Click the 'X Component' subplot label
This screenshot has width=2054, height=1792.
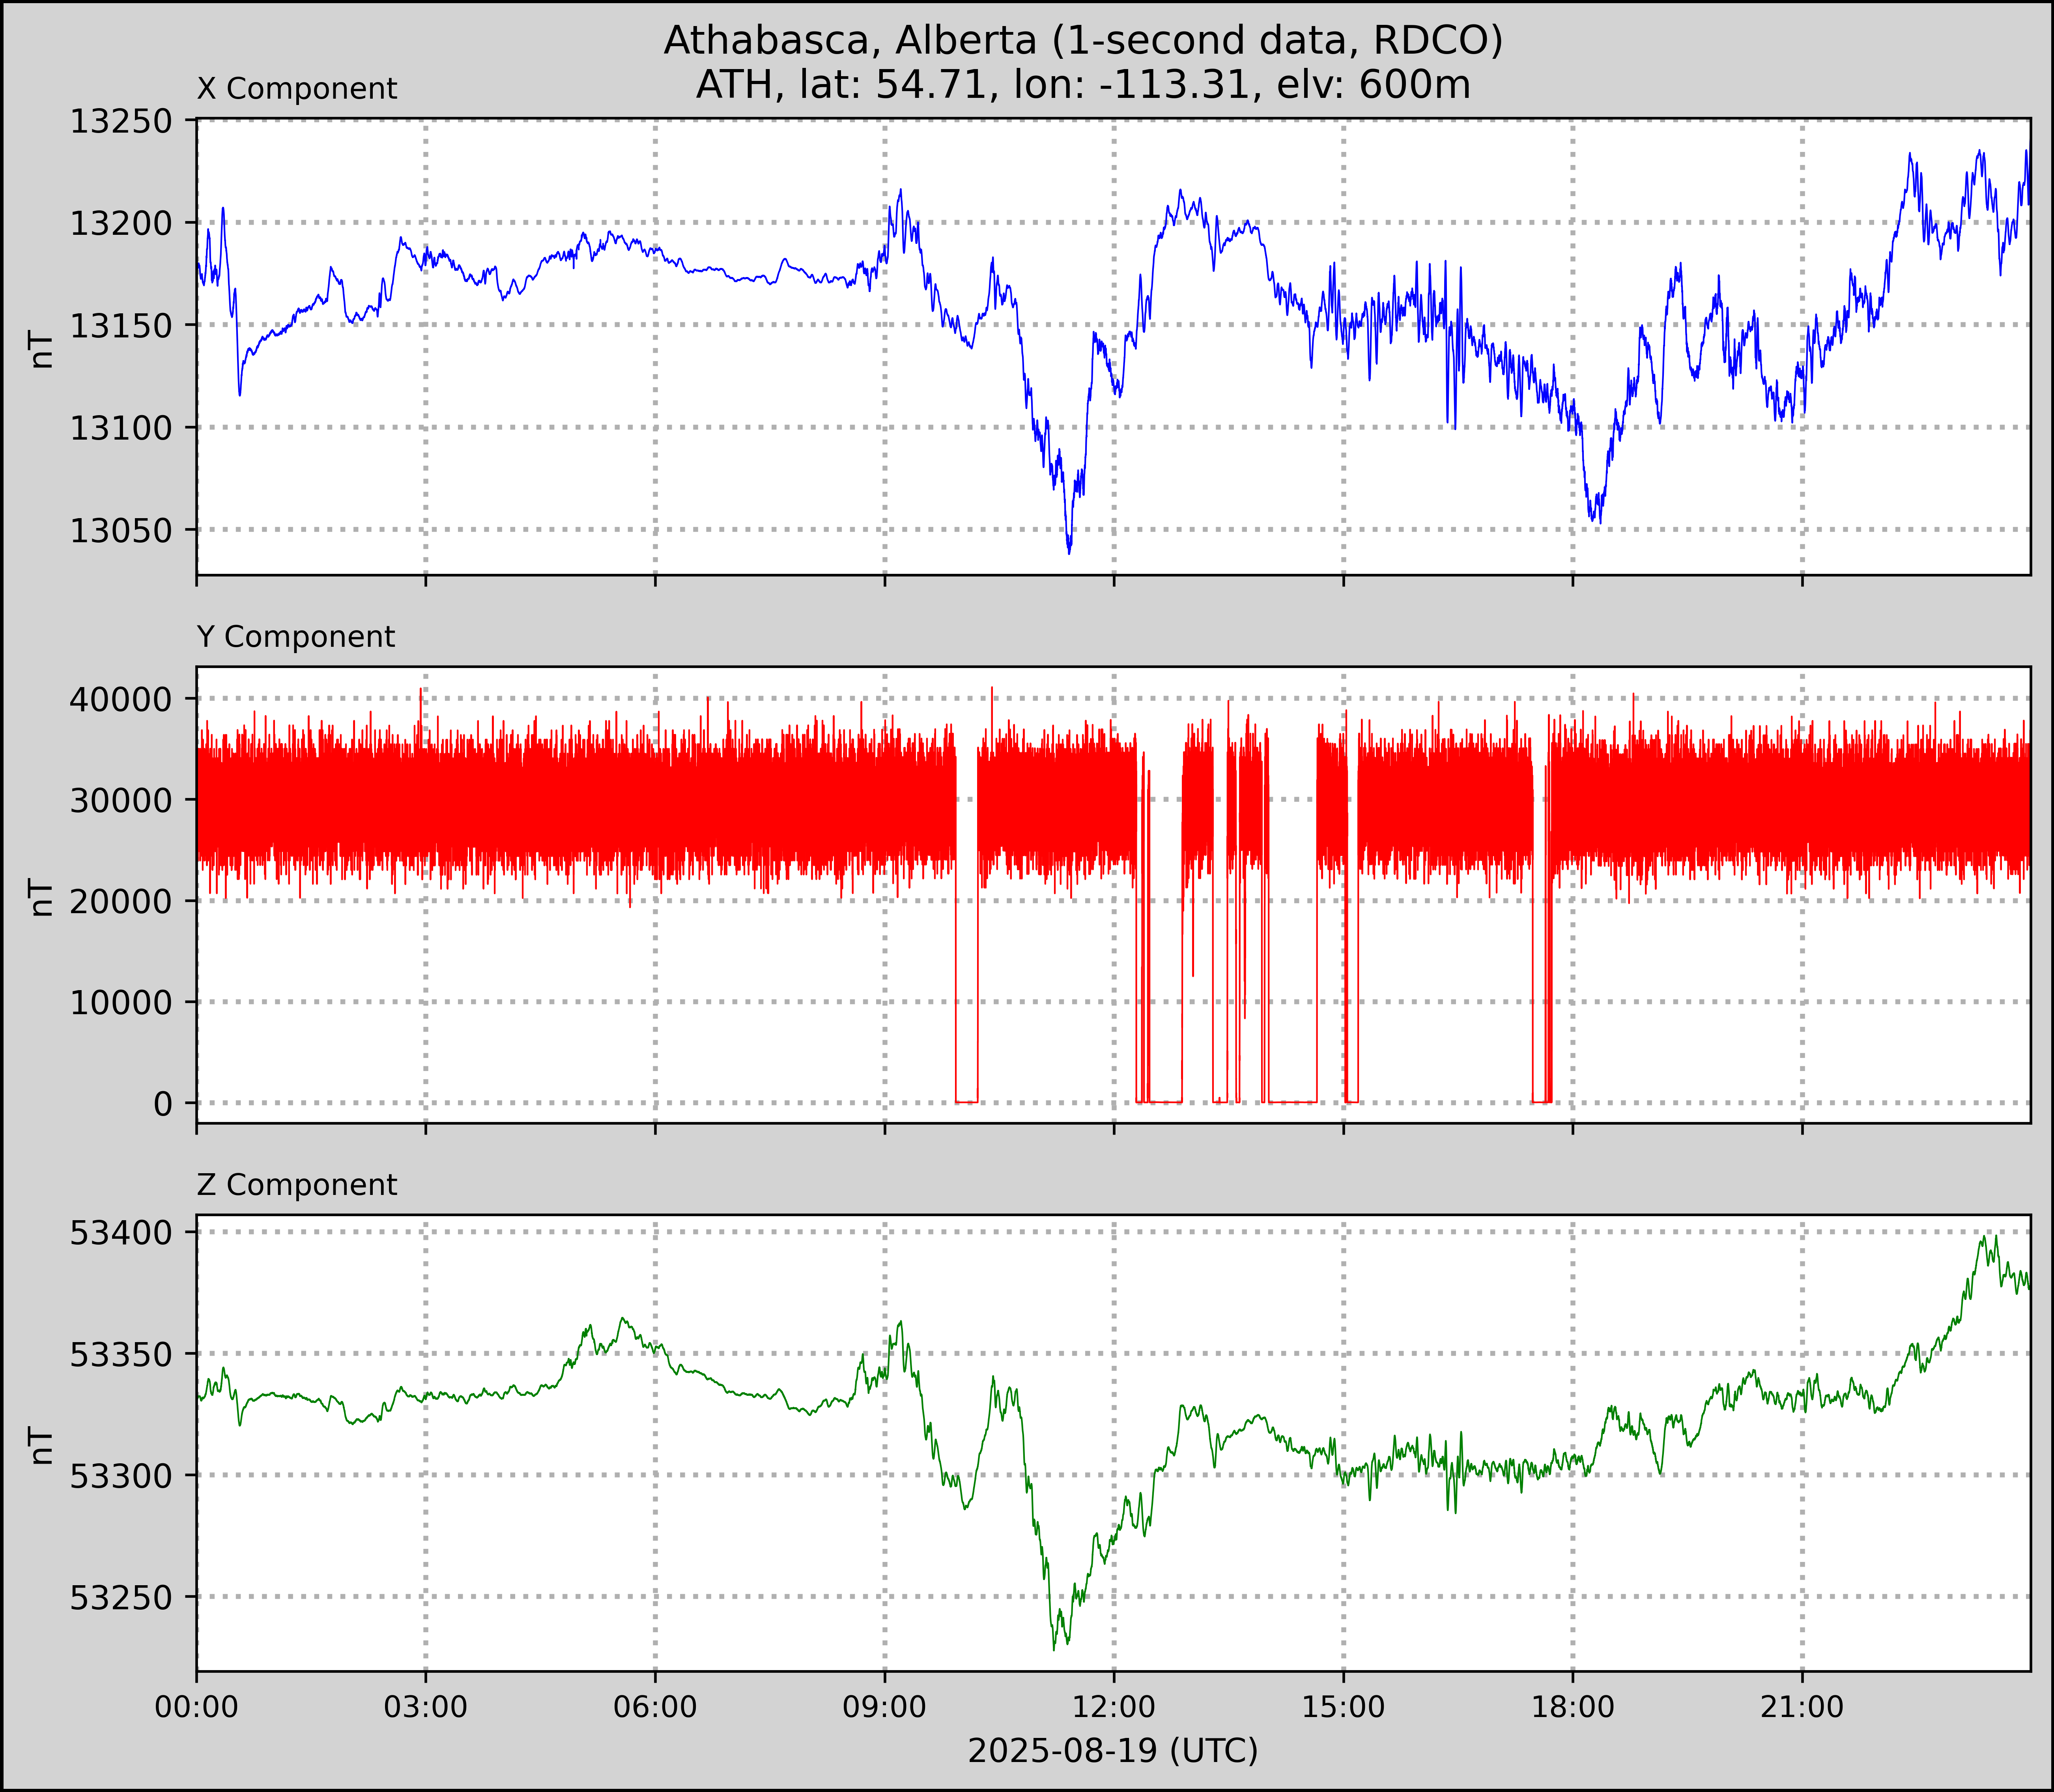pyautogui.click(x=297, y=89)
